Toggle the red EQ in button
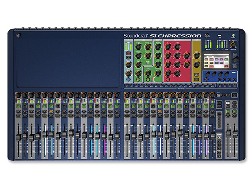252x189 pixels. click(168, 79)
